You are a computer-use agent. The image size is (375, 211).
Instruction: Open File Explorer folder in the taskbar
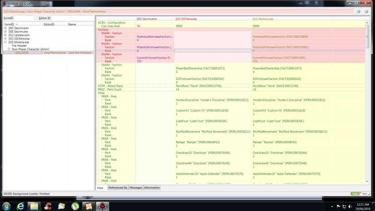coord(34,206)
